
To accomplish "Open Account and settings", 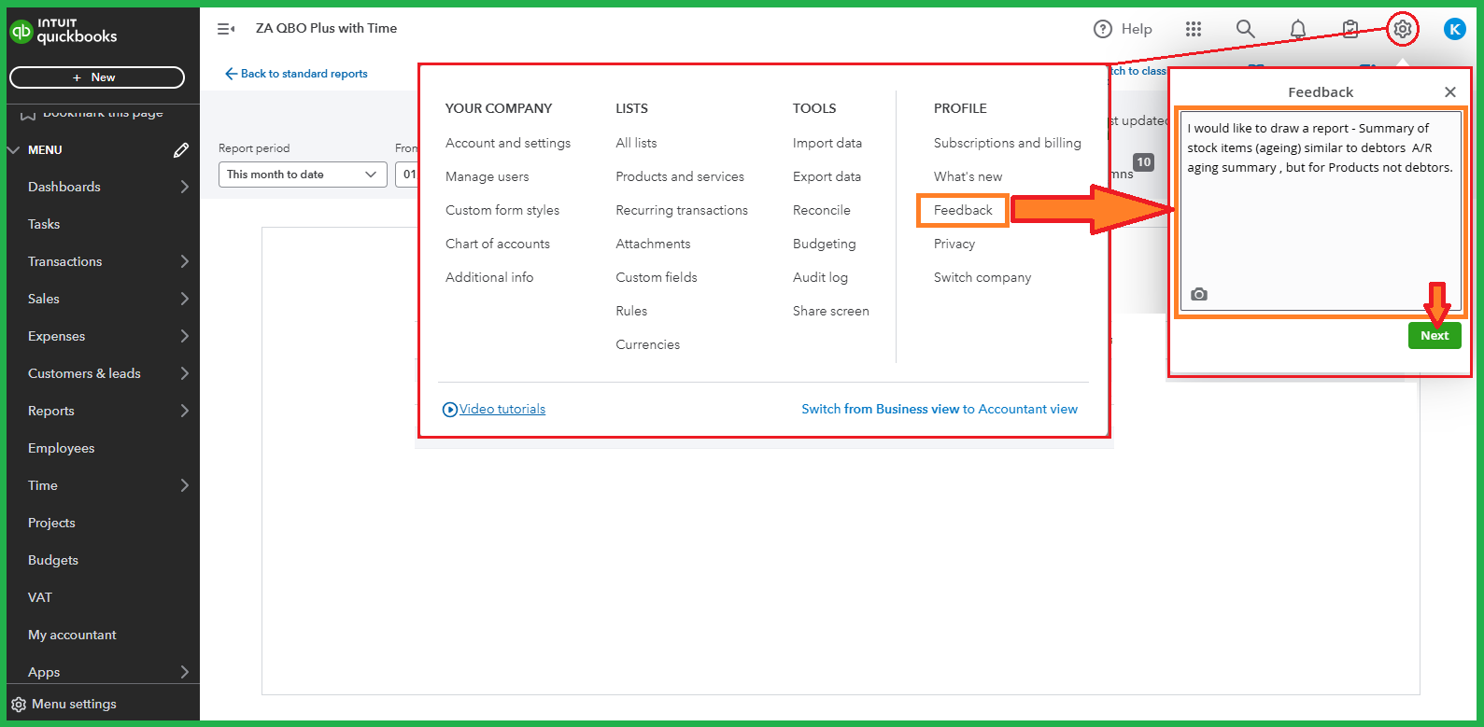I will point(508,143).
